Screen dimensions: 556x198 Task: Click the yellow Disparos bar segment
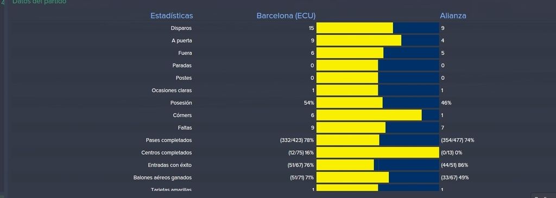(355, 28)
